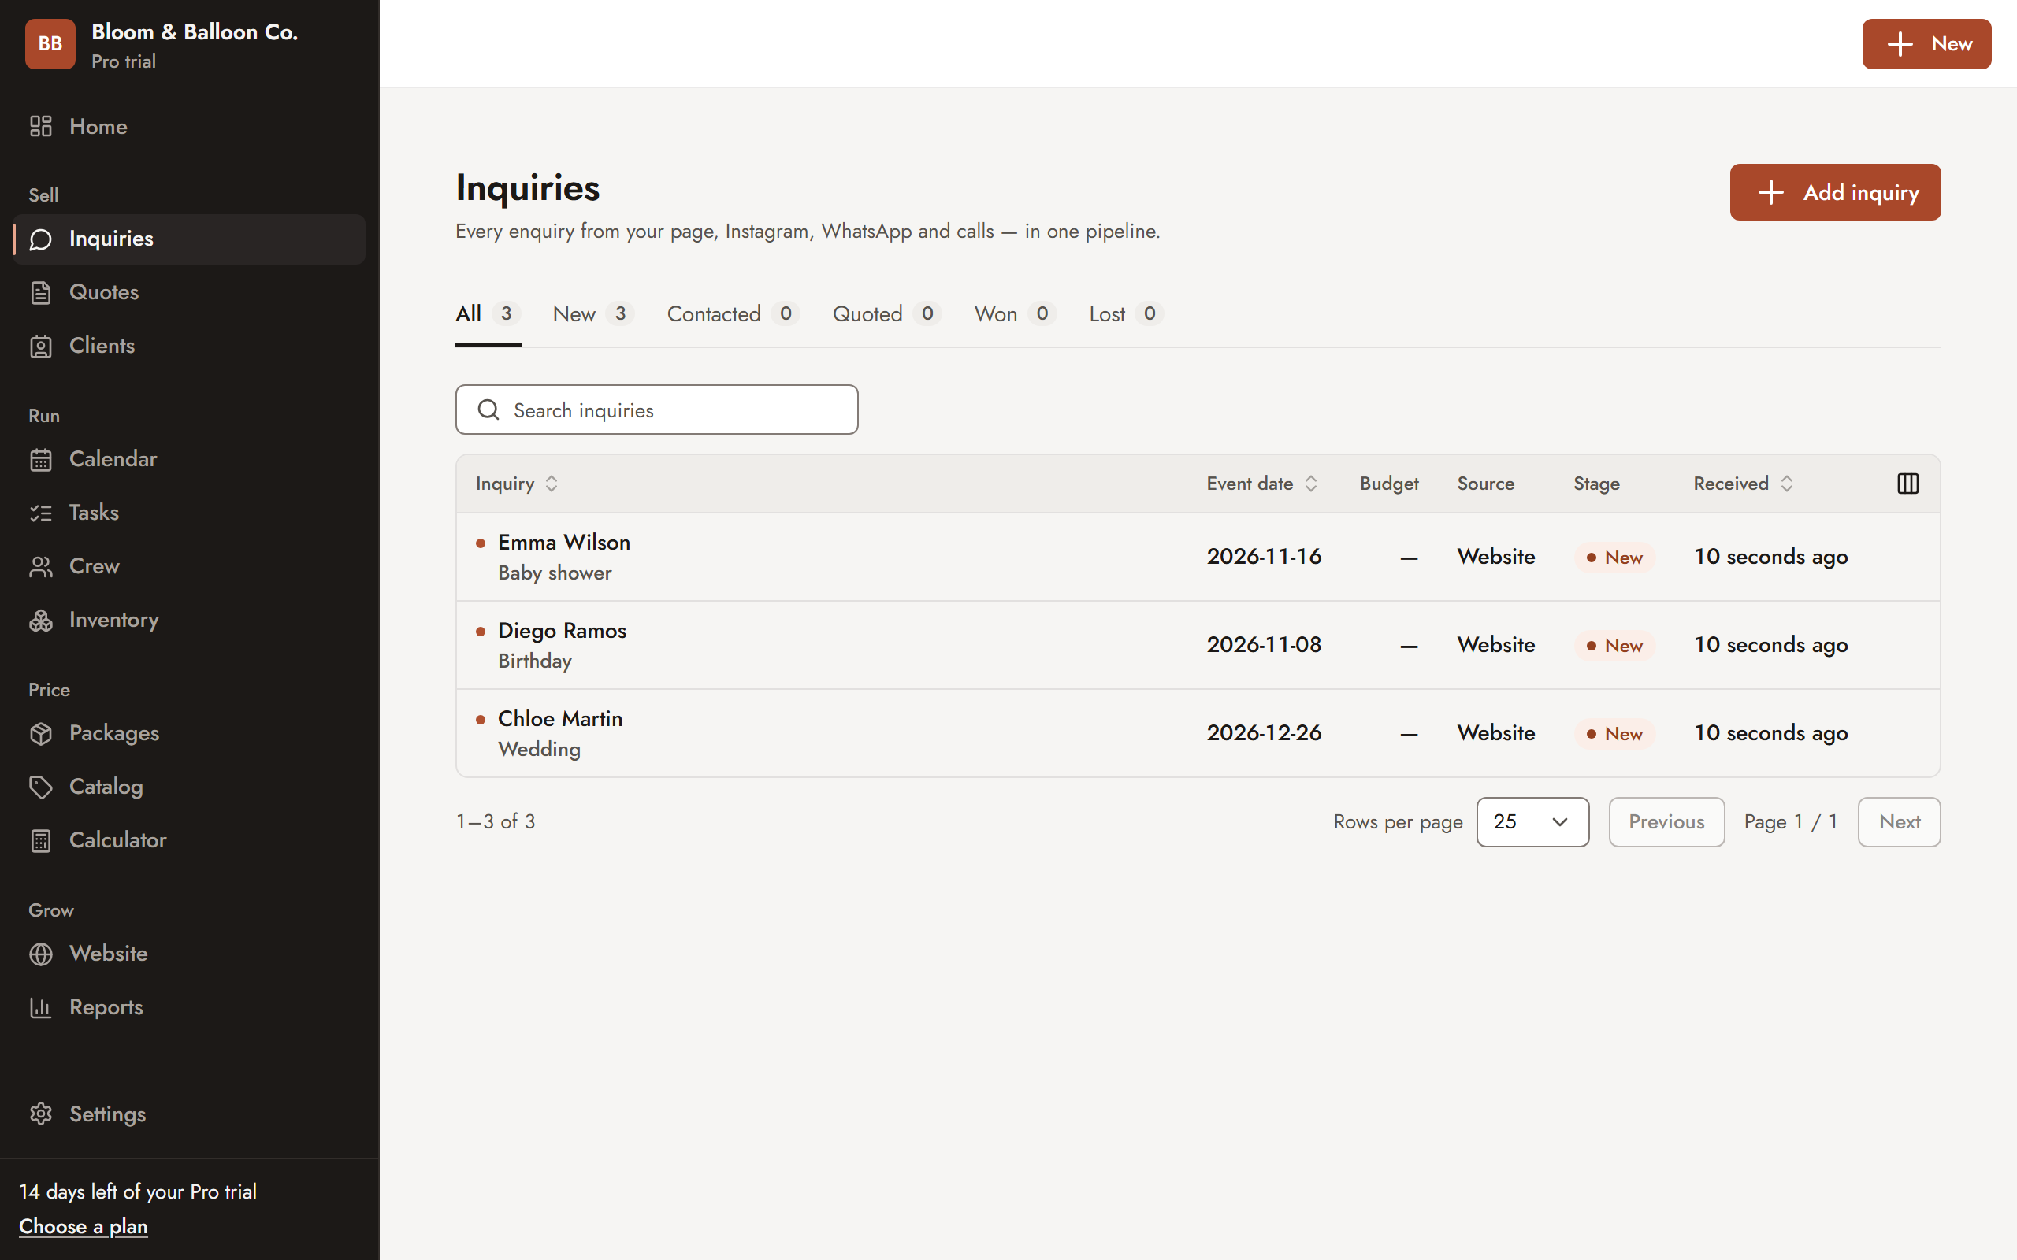2017x1260 pixels.
Task: Click event date 2026-12-26
Action: [x=1264, y=733]
